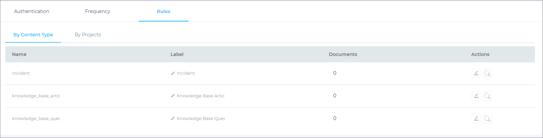Click pencil icon beside Incident label

[173, 73]
